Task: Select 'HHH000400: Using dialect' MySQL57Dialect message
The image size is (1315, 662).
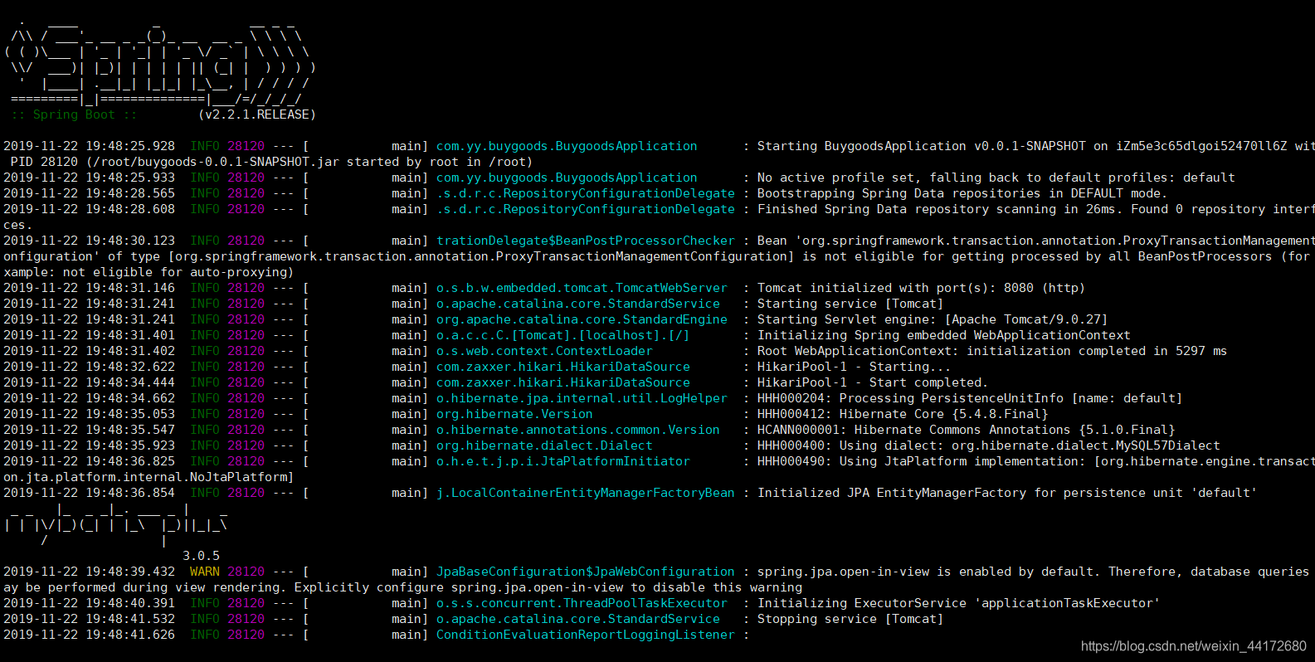Action: click(988, 445)
